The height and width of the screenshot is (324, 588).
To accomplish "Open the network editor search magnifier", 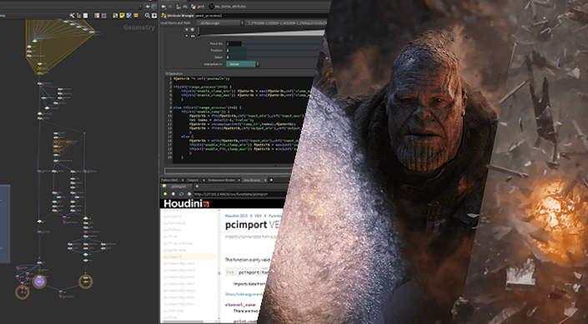I will tap(148, 15).
